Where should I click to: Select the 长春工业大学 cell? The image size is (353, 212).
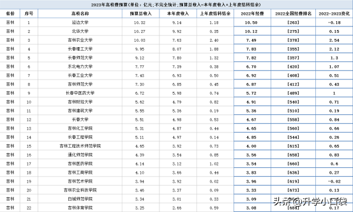tap(80, 75)
